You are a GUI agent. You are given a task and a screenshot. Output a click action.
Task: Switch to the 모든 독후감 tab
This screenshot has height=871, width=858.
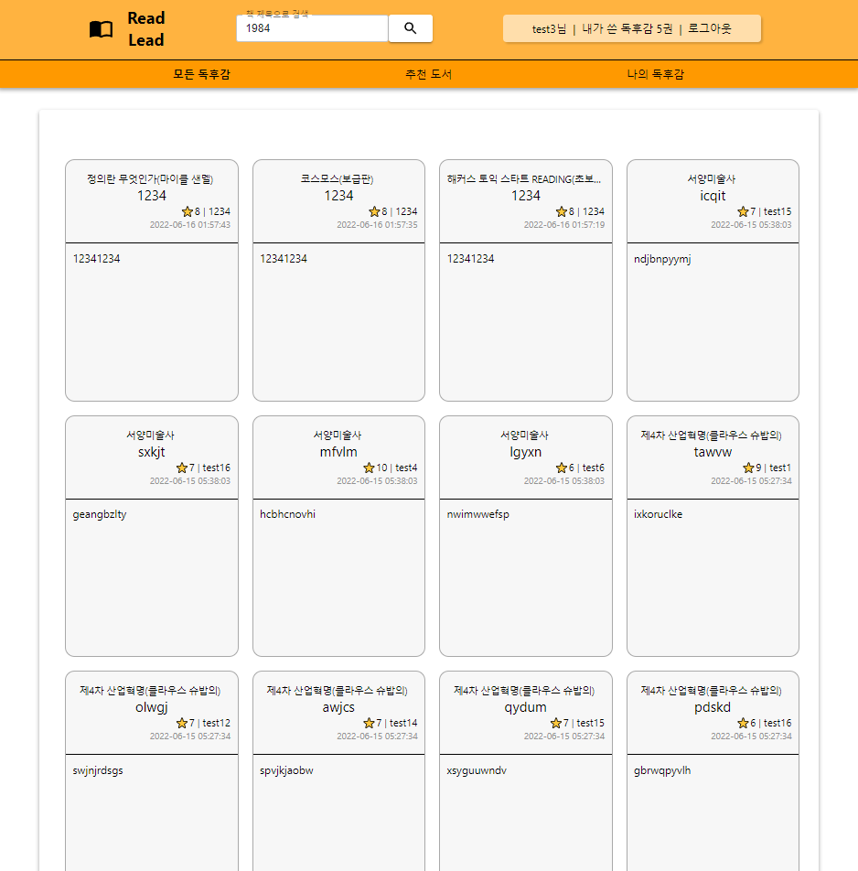click(200, 73)
